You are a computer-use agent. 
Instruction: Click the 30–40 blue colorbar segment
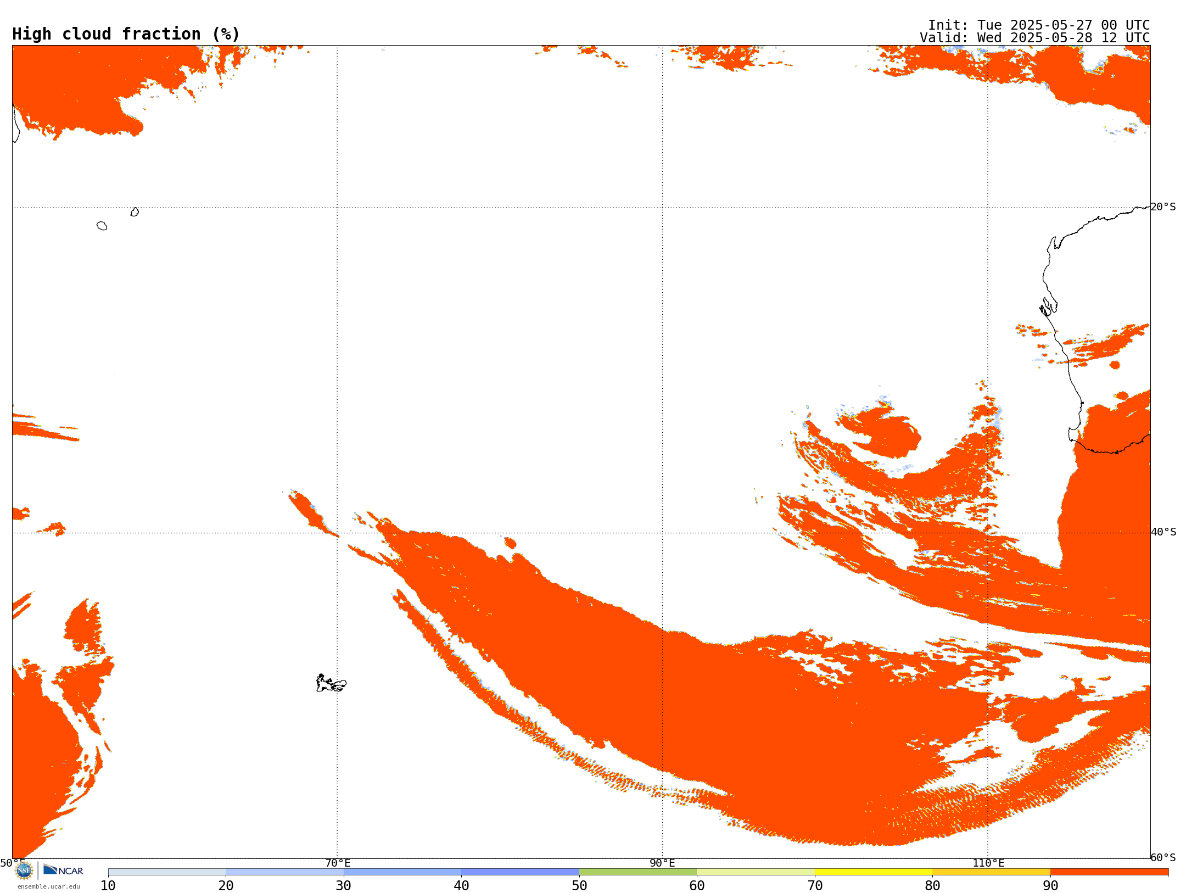click(402, 872)
